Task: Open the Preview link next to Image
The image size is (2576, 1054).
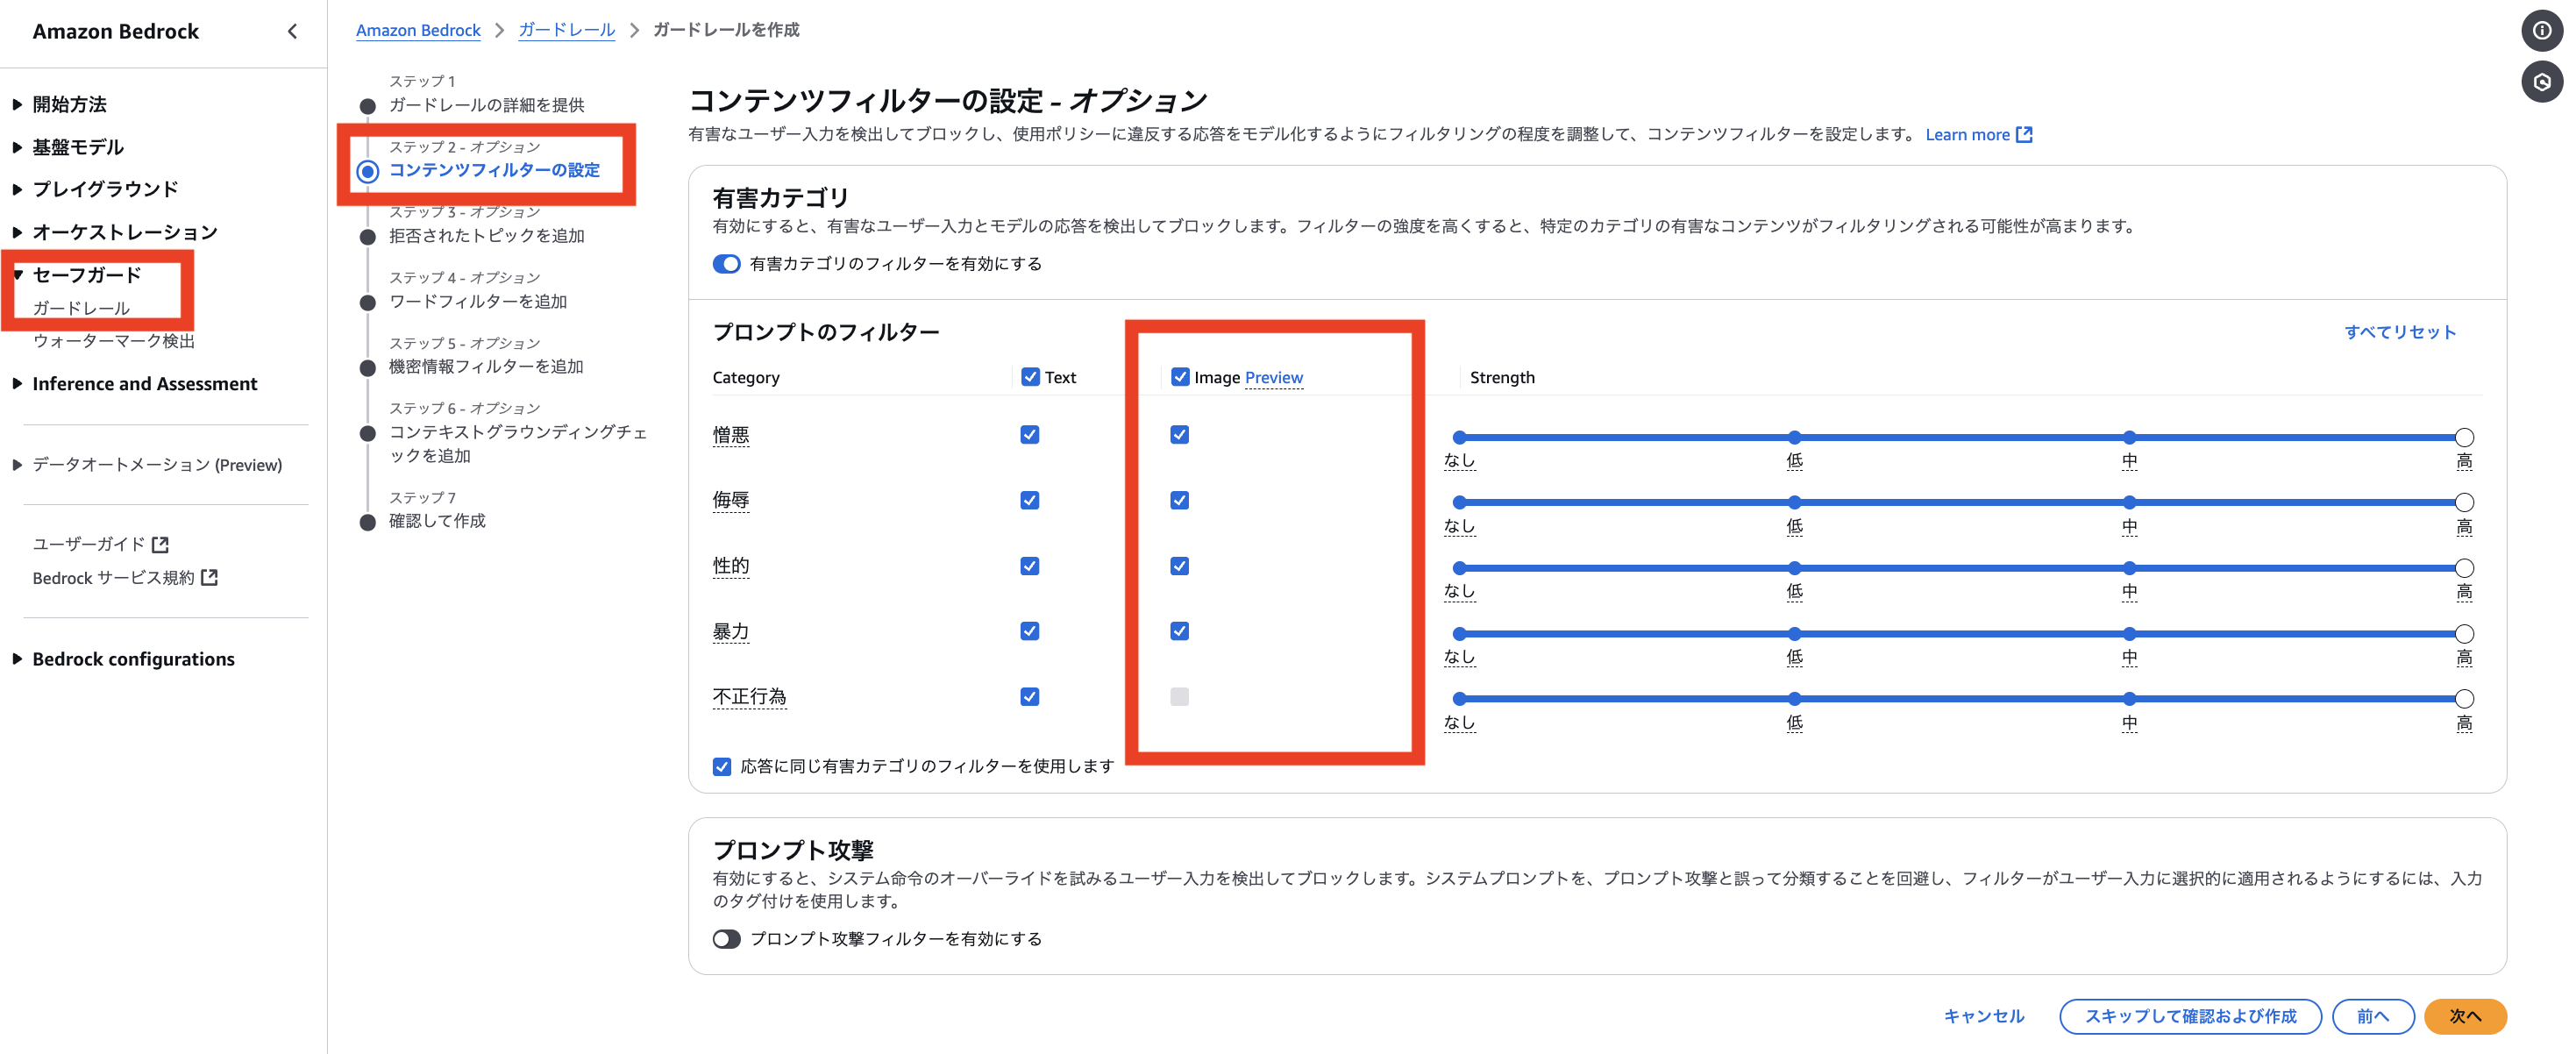Action: click(x=1274, y=377)
